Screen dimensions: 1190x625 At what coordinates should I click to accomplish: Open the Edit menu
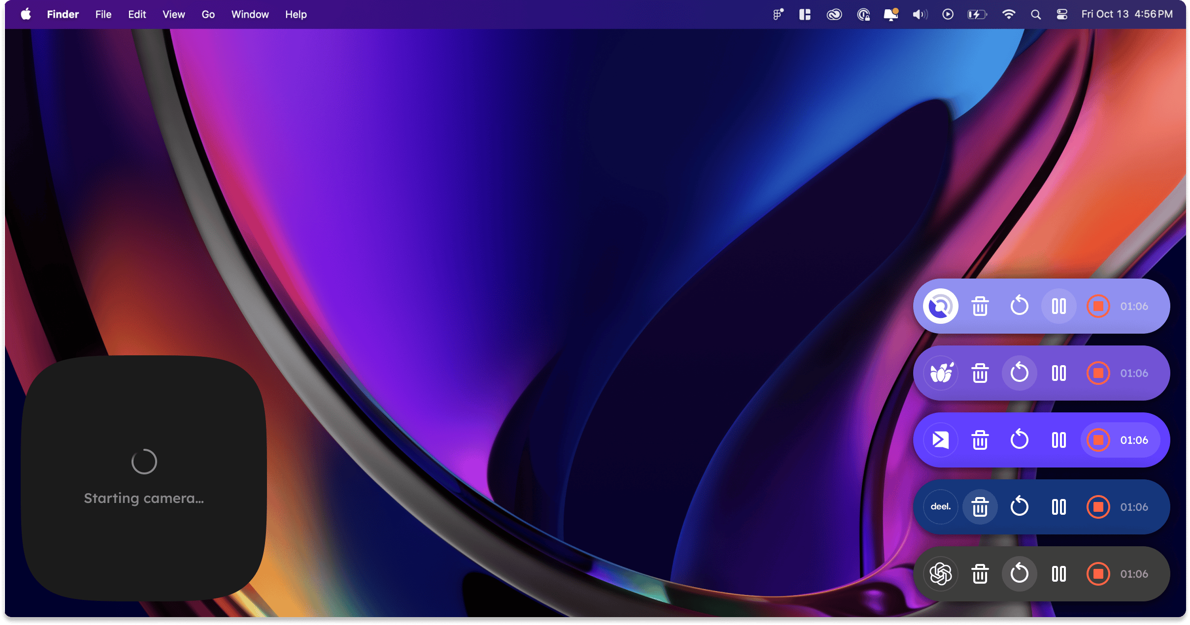[137, 14]
